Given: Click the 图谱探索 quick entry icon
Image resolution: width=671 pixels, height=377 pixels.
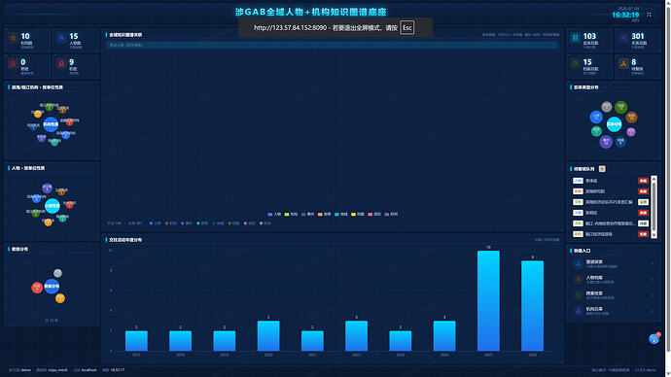Looking at the screenshot, I should (x=579, y=263).
